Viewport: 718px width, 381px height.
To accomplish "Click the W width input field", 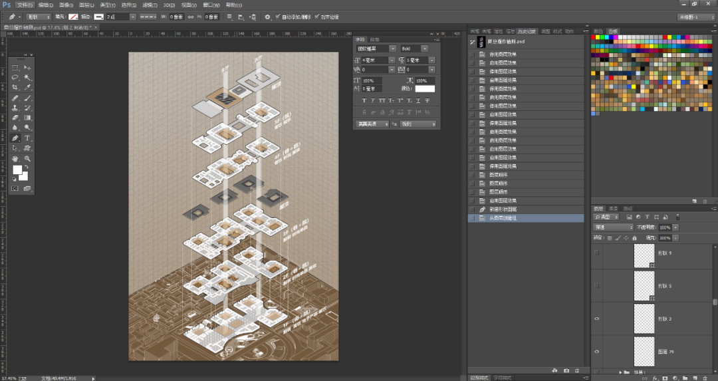I will pyautogui.click(x=177, y=17).
